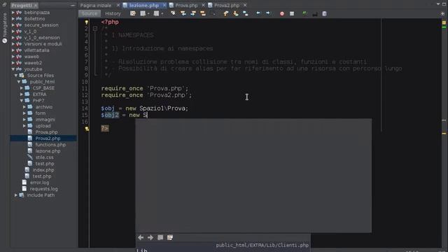Image resolution: width=448 pixels, height=252 pixels.
Task: Shift the line right
Action: point(268,13)
